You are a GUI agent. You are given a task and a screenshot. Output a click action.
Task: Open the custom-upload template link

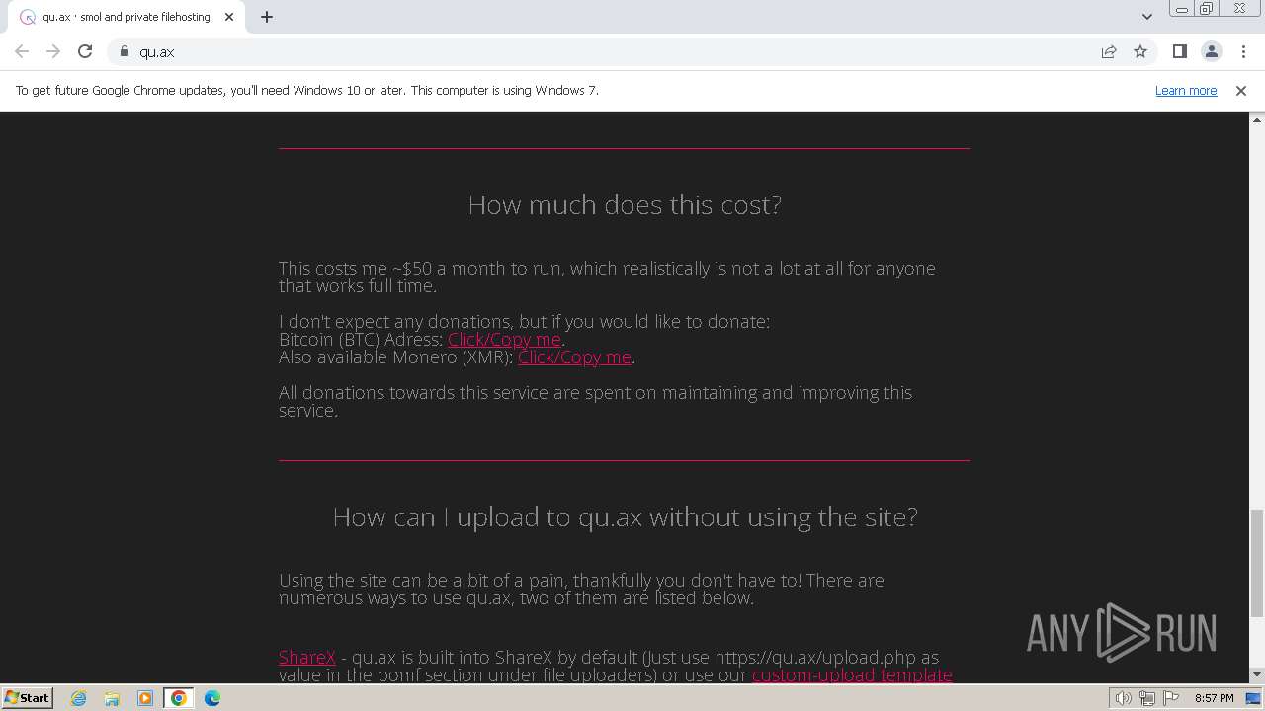coord(852,674)
